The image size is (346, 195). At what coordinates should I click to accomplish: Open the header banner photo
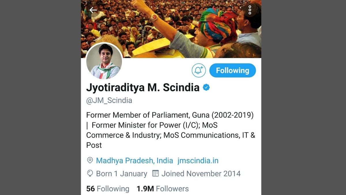(171, 29)
